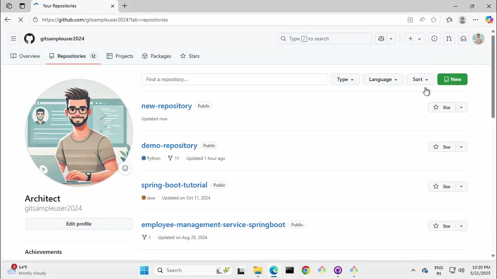Open the Create new plus menu
Viewport: 497px width, 279px height.
(414, 39)
